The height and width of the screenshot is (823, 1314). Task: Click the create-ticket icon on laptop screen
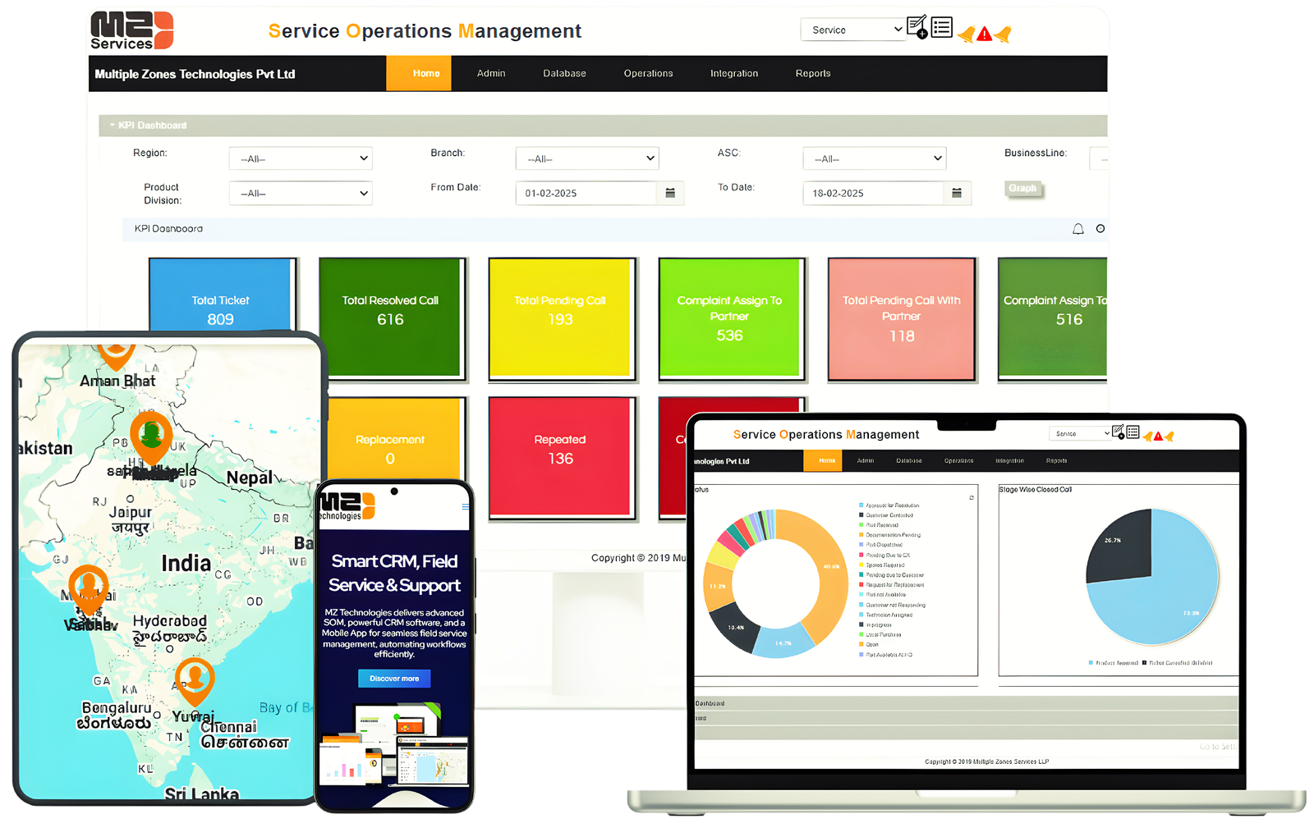(x=1118, y=432)
